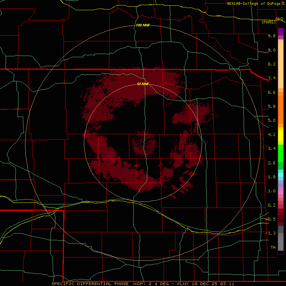Click the 7.4 value on the scale
Screen dimensions: 286x286
(x=272, y=78)
